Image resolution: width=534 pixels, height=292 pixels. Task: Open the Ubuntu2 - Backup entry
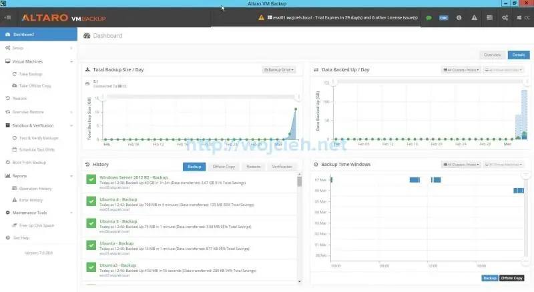click(x=118, y=265)
